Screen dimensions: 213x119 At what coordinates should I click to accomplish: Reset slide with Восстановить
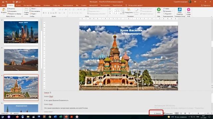[35, 11]
